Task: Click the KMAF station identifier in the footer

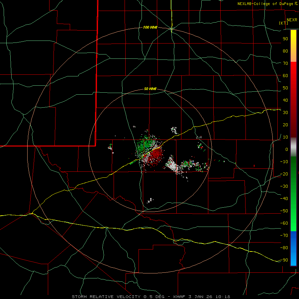Action: pos(180,297)
